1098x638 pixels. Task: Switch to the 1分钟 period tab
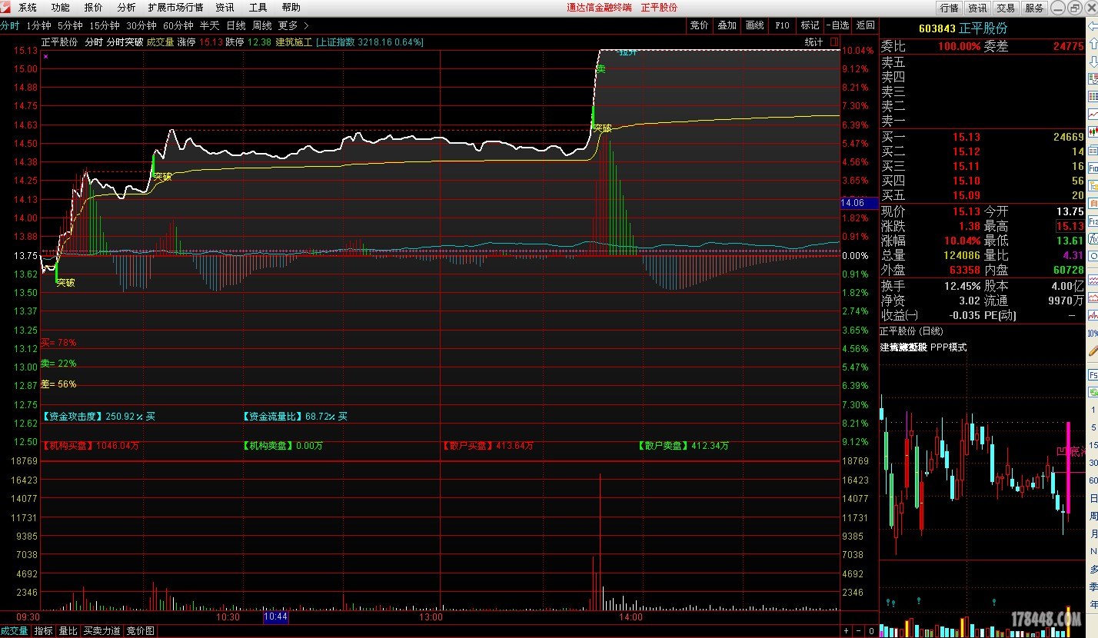38,25
